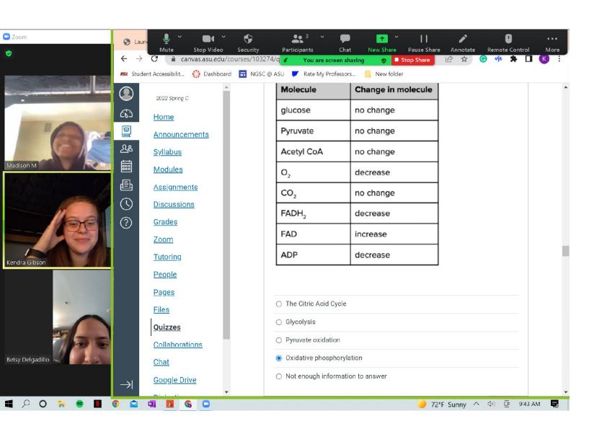Open Canvas History clock icon

(126, 204)
